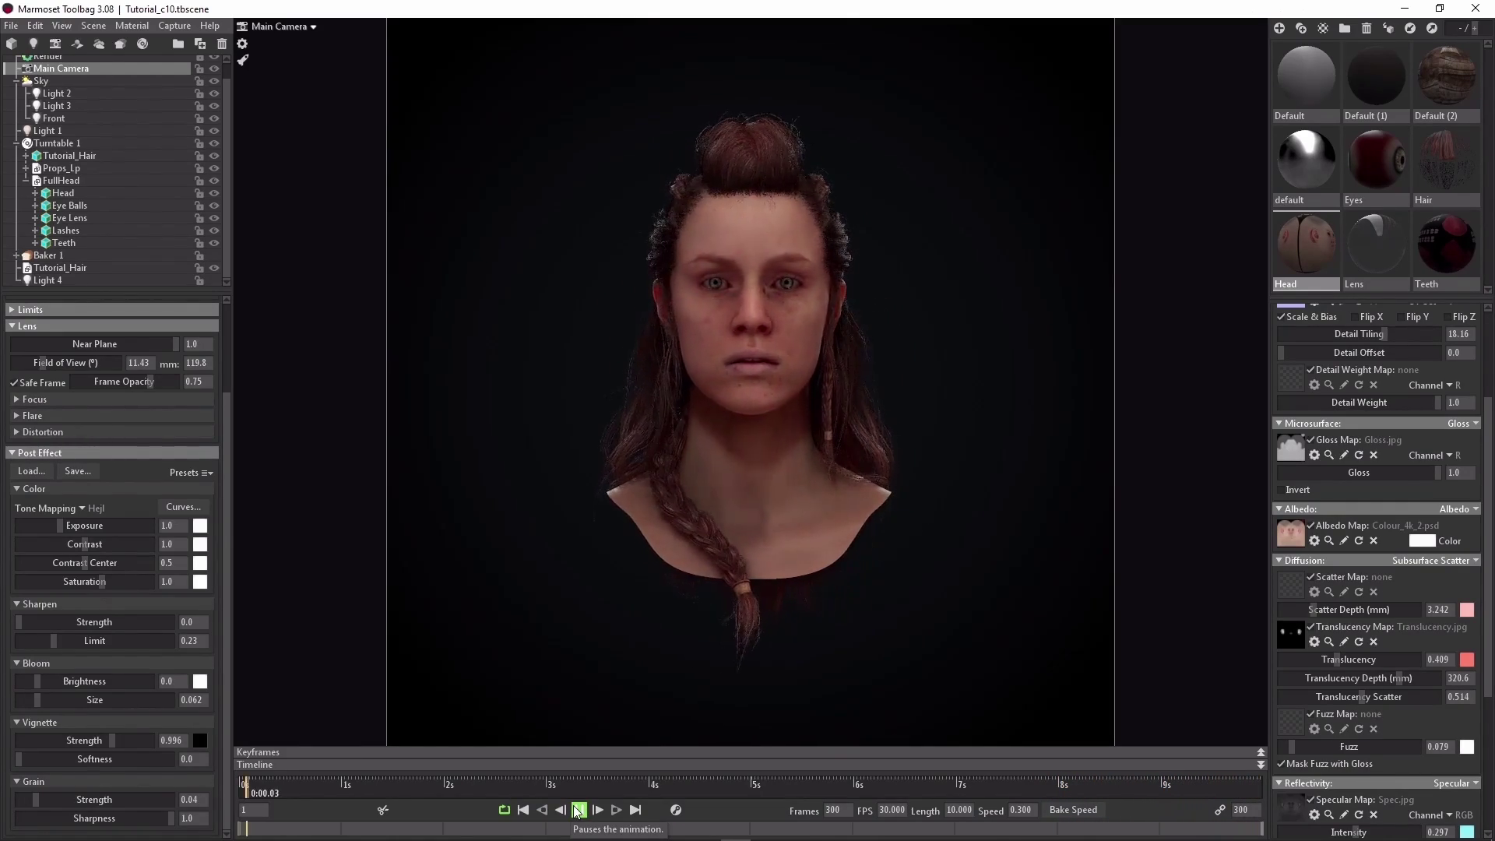The width and height of the screenshot is (1495, 841).
Task: Expand the Limits section
Action: pyautogui.click(x=113, y=310)
